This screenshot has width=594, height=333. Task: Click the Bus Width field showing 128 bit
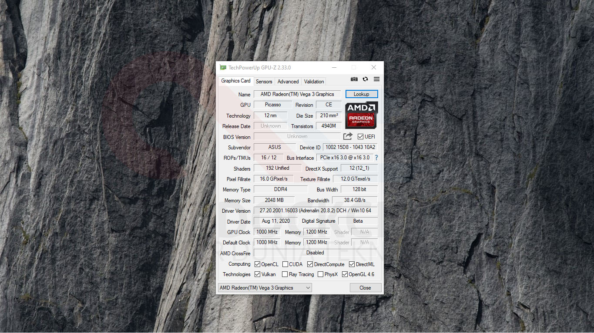tap(359, 189)
